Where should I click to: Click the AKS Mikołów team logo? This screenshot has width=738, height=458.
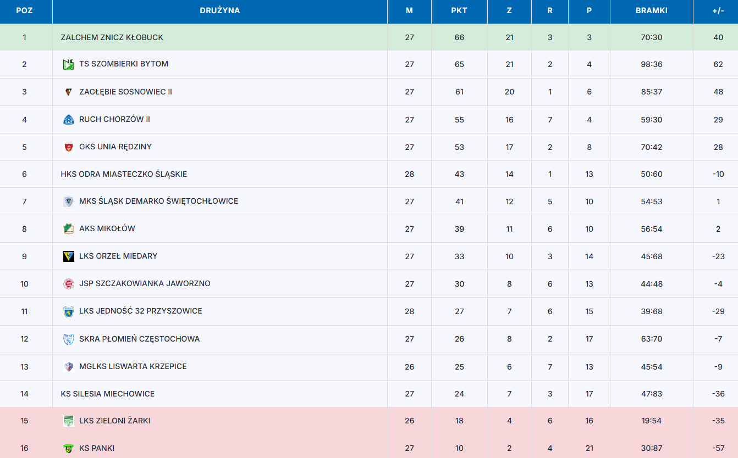pos(68,229)
